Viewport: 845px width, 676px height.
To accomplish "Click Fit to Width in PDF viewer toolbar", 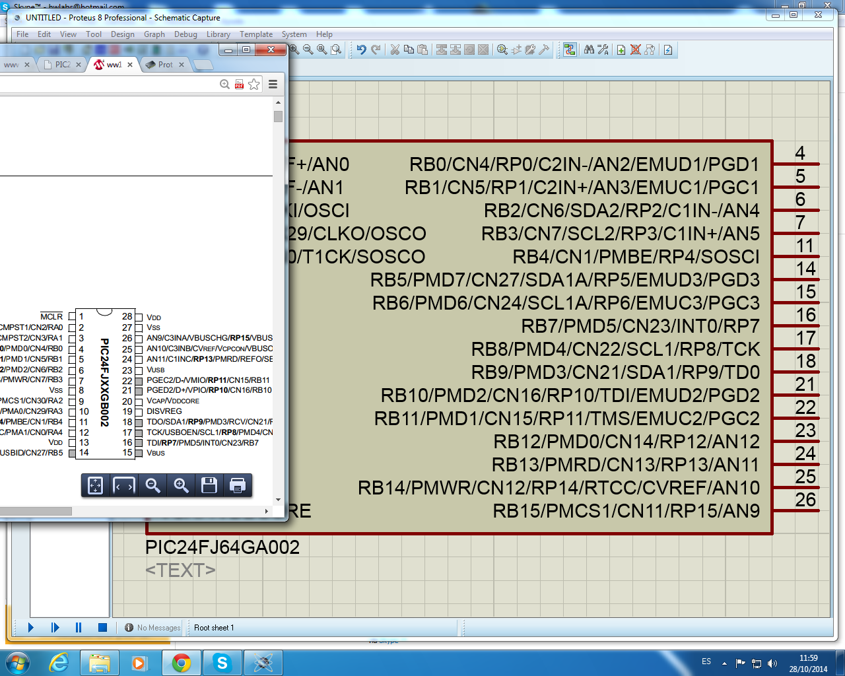I will click(124, 486).
